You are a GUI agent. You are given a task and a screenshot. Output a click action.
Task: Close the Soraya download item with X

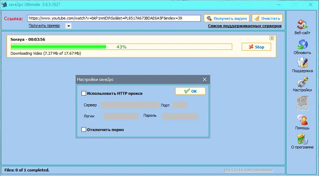271,38
